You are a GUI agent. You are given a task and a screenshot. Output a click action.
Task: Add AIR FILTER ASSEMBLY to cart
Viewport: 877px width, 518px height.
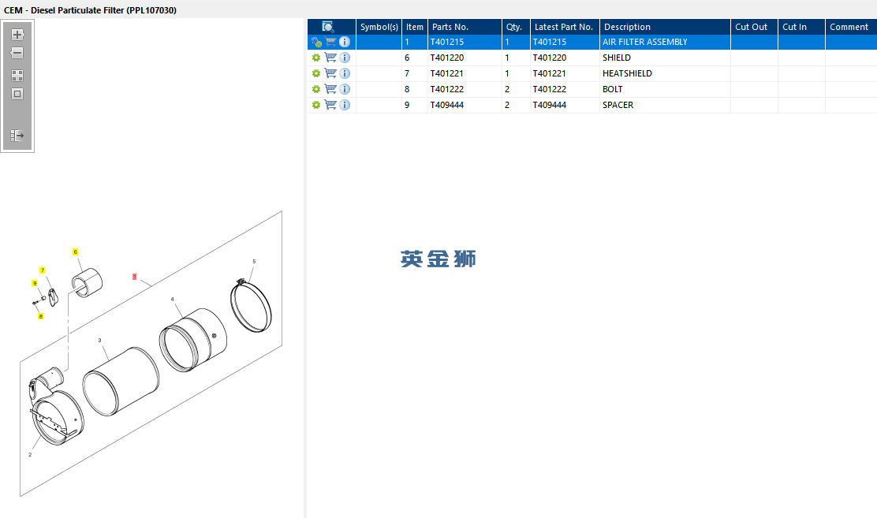coord(330,42)
